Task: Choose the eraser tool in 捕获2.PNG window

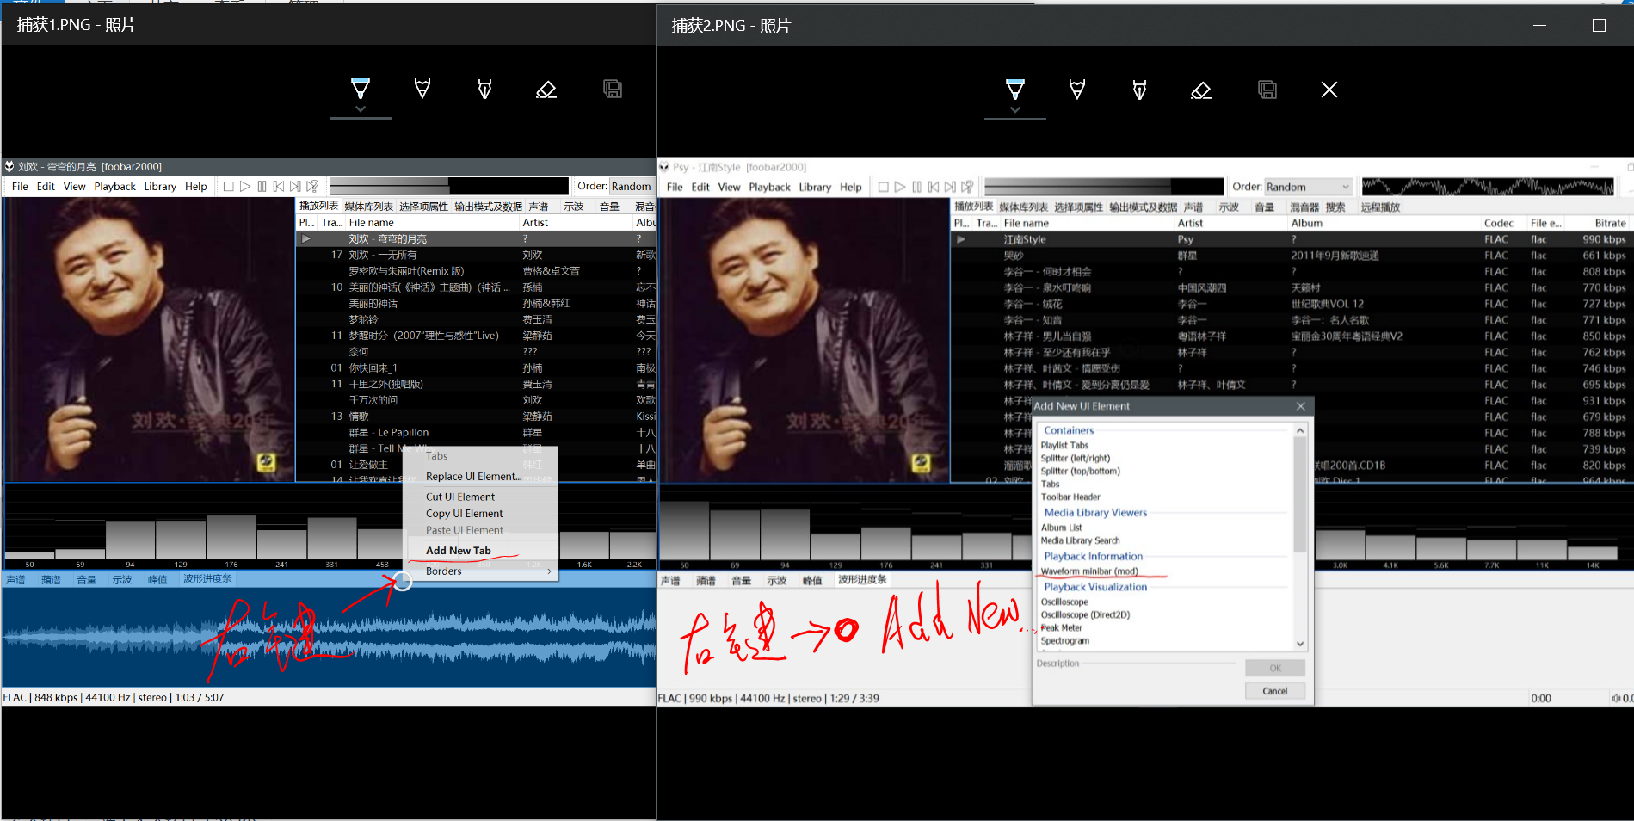Action: [1201, 90]
